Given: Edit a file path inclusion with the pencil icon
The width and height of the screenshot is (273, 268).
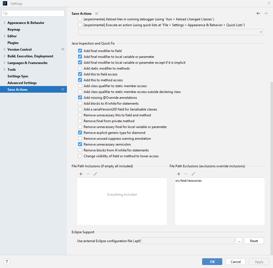Looking at the screenshot, I should (95, 174).
